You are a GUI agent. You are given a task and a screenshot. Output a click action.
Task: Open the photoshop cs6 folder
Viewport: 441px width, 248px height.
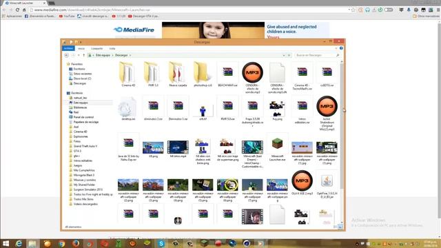(203, 74)
